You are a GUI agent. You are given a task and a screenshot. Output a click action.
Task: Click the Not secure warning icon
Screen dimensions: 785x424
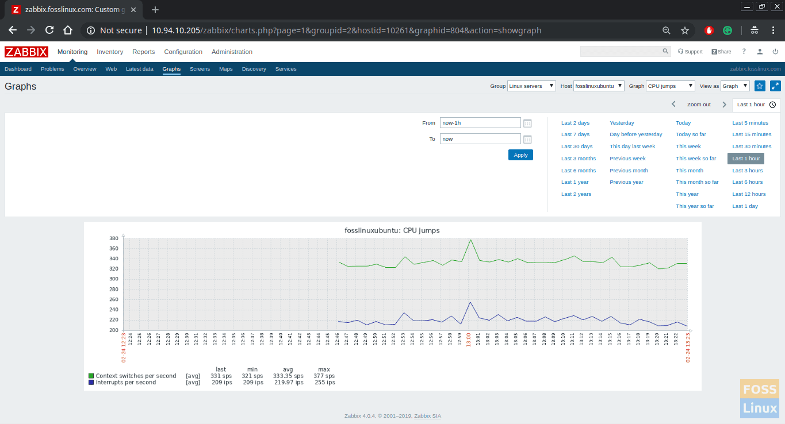90,30
